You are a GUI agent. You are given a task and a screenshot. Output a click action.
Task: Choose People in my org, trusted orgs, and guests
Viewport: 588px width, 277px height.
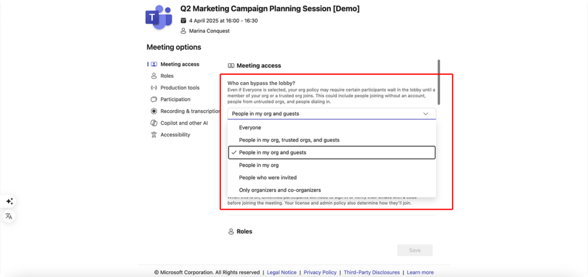pyautogui.click(x=332, y=140)
